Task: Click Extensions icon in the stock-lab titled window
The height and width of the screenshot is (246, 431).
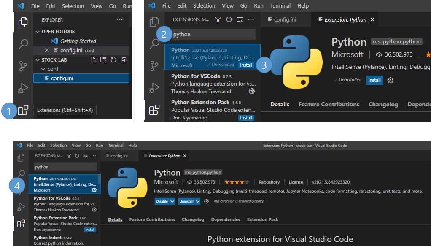Action: tap(21, 224)
